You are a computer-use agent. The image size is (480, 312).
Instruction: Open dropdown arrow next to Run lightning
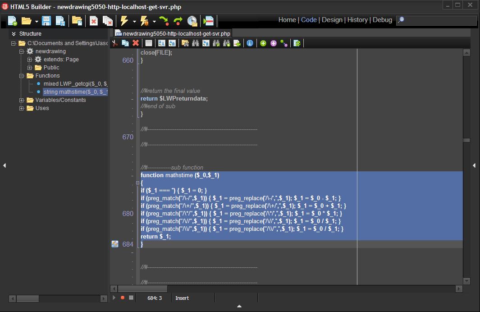tap(134, 22)
